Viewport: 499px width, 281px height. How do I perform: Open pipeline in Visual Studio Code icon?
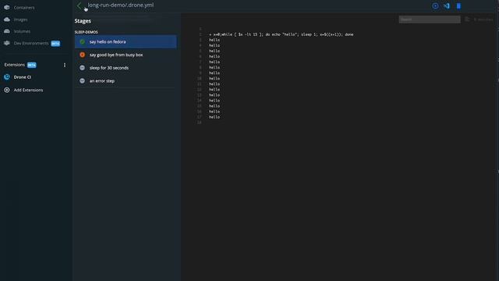pos(447,6)
